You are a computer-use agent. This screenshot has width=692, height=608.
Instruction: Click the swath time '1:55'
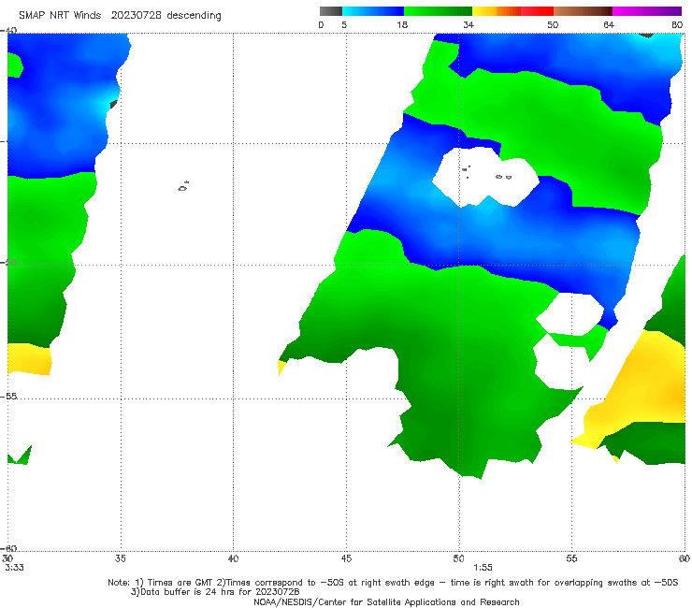click(483, 568)
